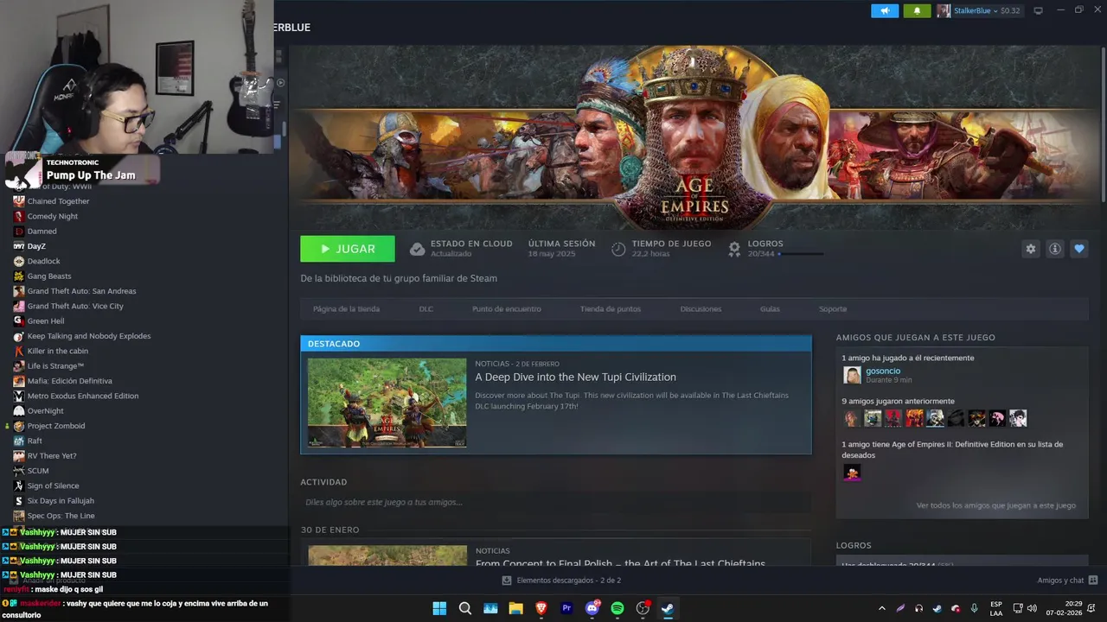
Task: Open Windows Start menu
Action: click(439, 608)
